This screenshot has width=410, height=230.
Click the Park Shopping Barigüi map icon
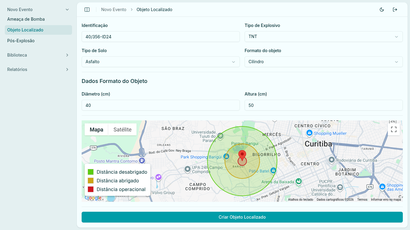227,157
